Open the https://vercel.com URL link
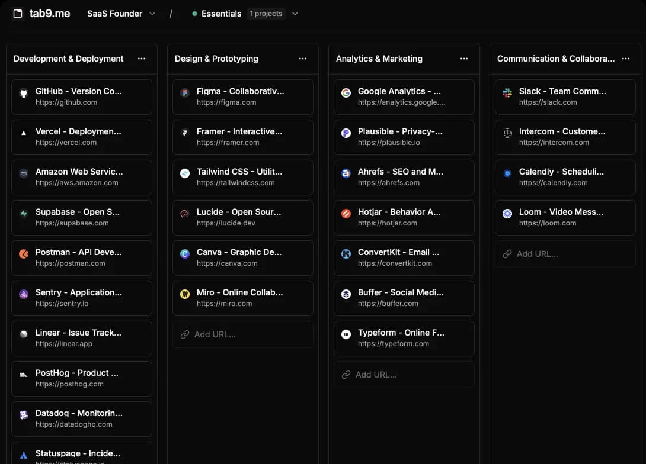Image resolution: width=646 pixels, height=464 pixels. click(x=66, y=143)
